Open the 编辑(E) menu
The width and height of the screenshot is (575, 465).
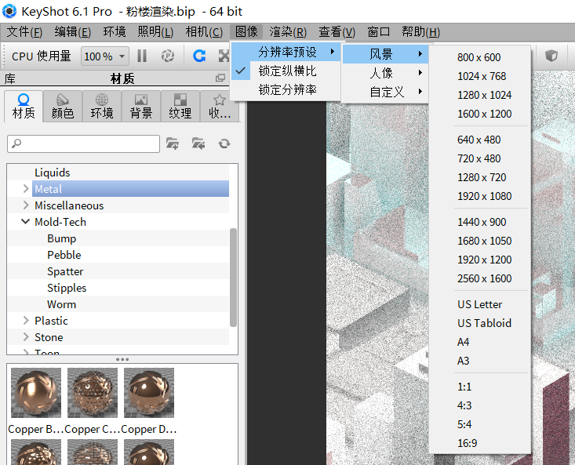tap(73, 32)
